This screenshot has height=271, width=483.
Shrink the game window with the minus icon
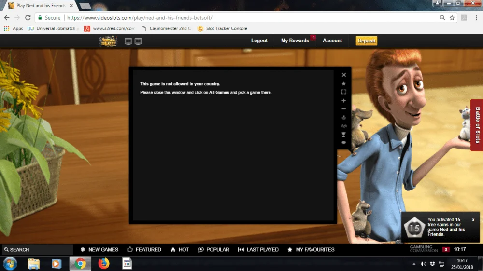click(344, 109)
